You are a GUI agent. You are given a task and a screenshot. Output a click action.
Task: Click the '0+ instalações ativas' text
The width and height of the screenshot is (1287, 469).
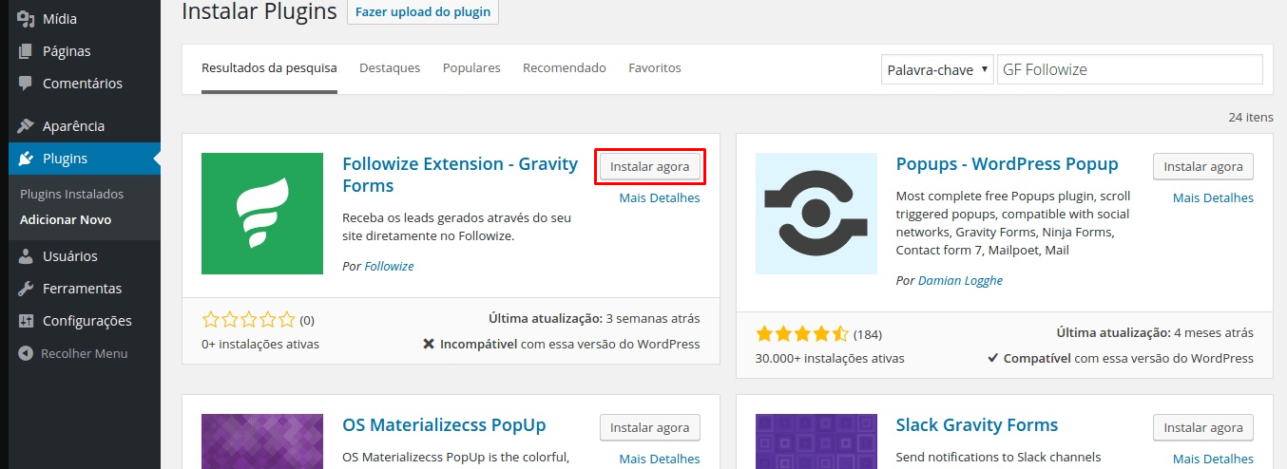(260, 344)
